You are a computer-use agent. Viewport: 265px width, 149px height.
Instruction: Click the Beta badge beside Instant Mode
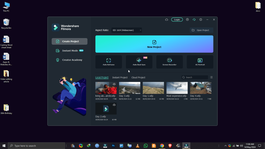[81, 50]
